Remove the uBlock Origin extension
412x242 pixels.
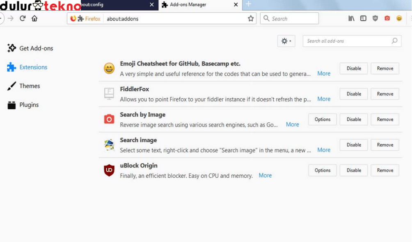[385, 170]
